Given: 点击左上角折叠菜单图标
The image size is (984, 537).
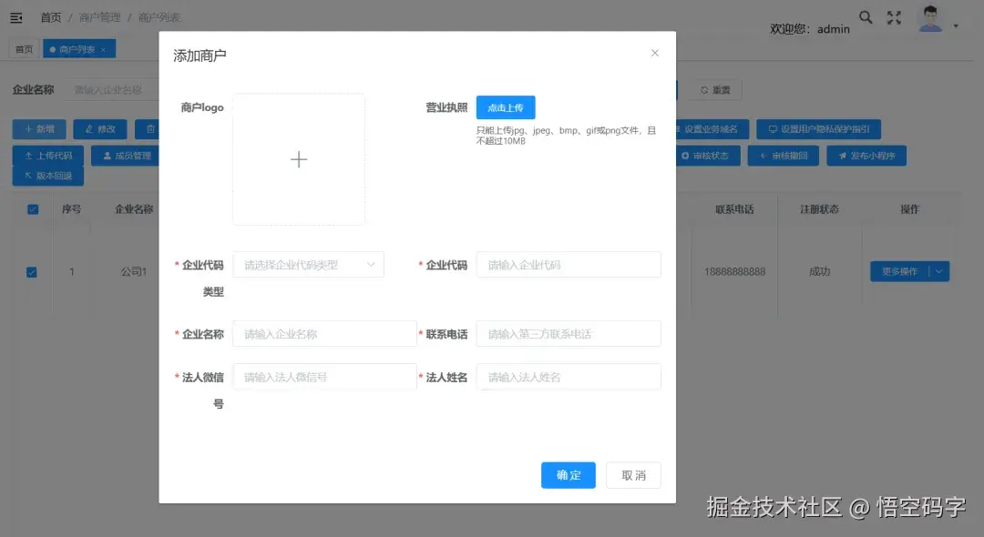Looking at the screenshot, I should point(15,15).
